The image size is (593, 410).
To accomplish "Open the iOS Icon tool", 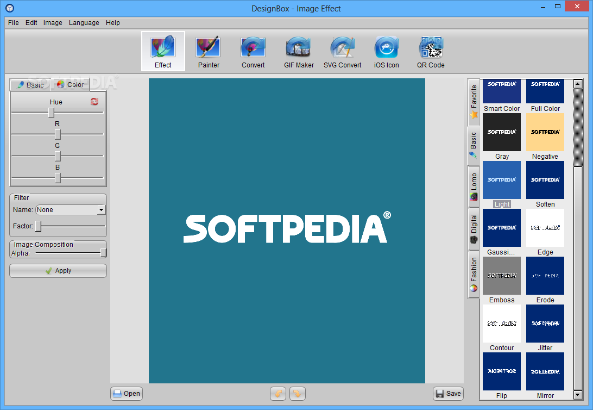I will [x=386, y=51].
